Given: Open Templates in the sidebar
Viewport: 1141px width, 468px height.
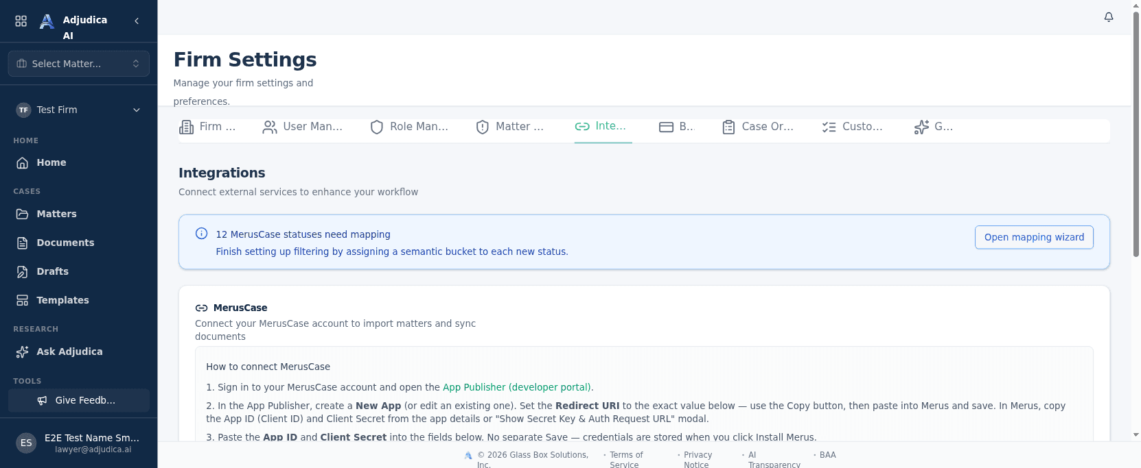Looking at the screenshot, I should (79, 300).
